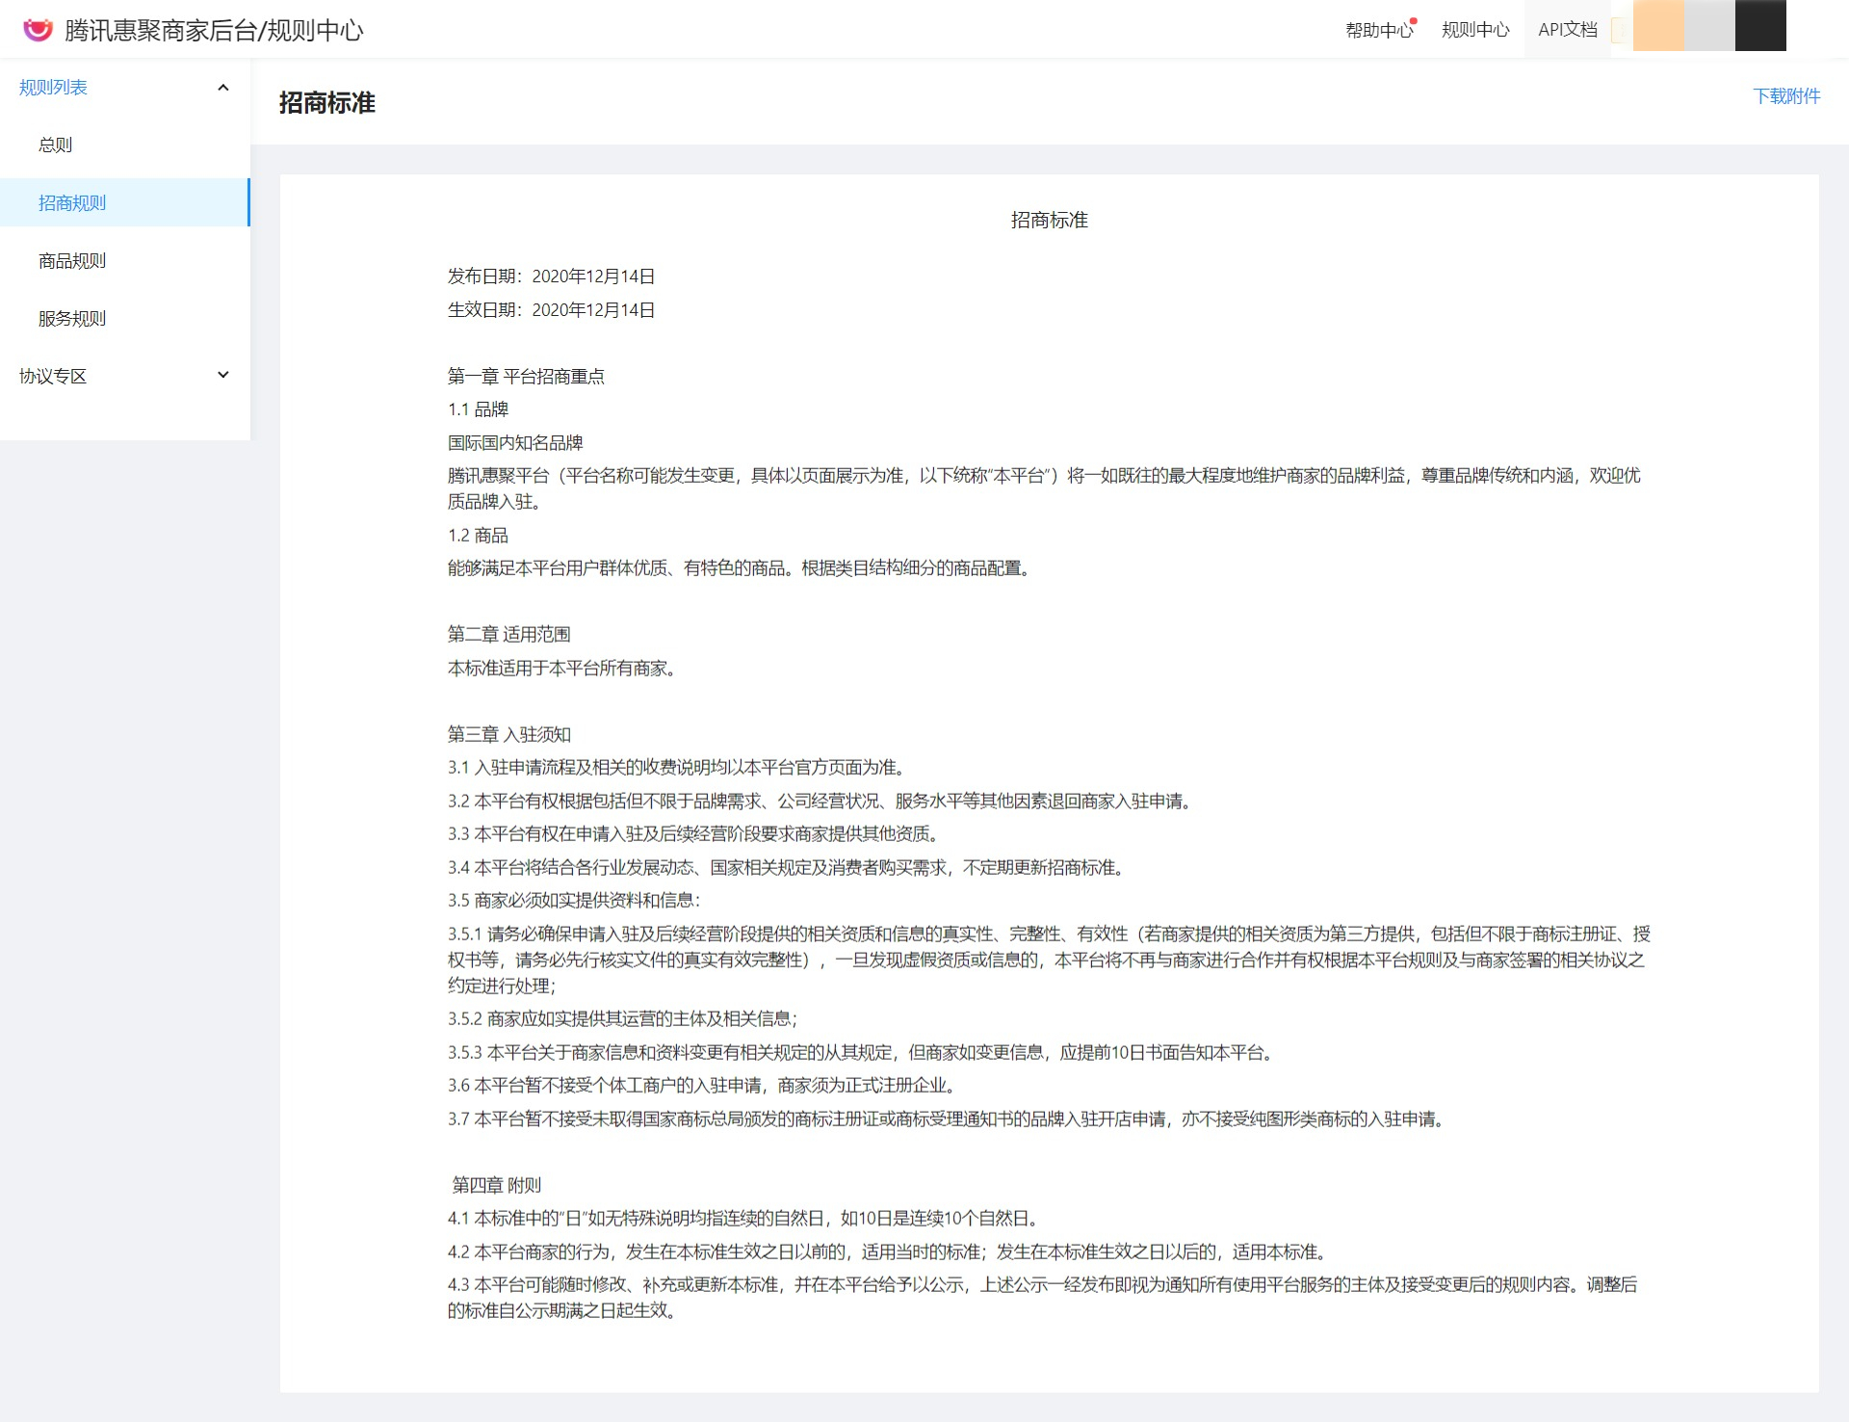The height and width of the screenshot is (1422, 1849).
Task: Click the 国际国内知名品牌 line
Action: (x=515, y=443)
